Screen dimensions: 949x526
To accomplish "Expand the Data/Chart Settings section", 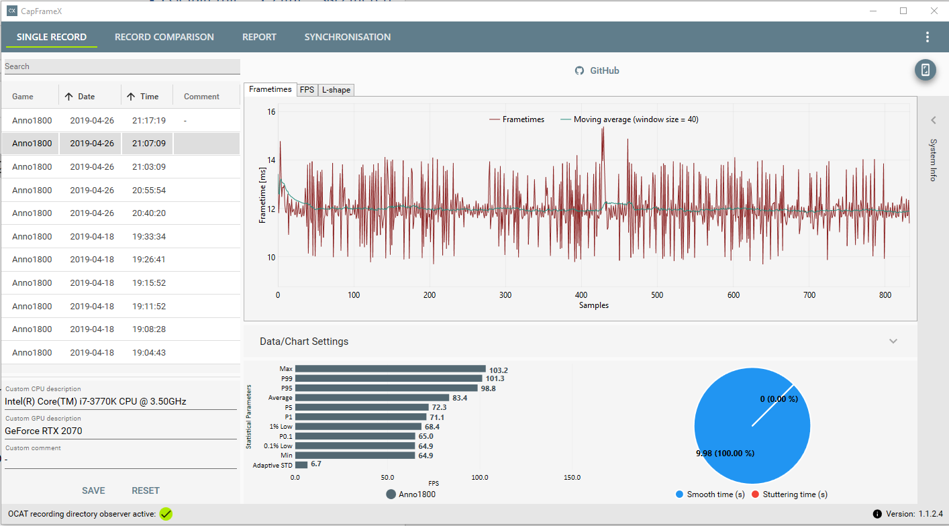I will pos(893,341).
